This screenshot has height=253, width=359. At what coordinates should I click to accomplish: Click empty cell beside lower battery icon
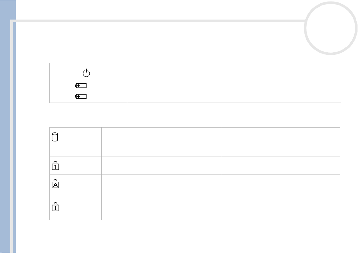click(x=234, y=97)
